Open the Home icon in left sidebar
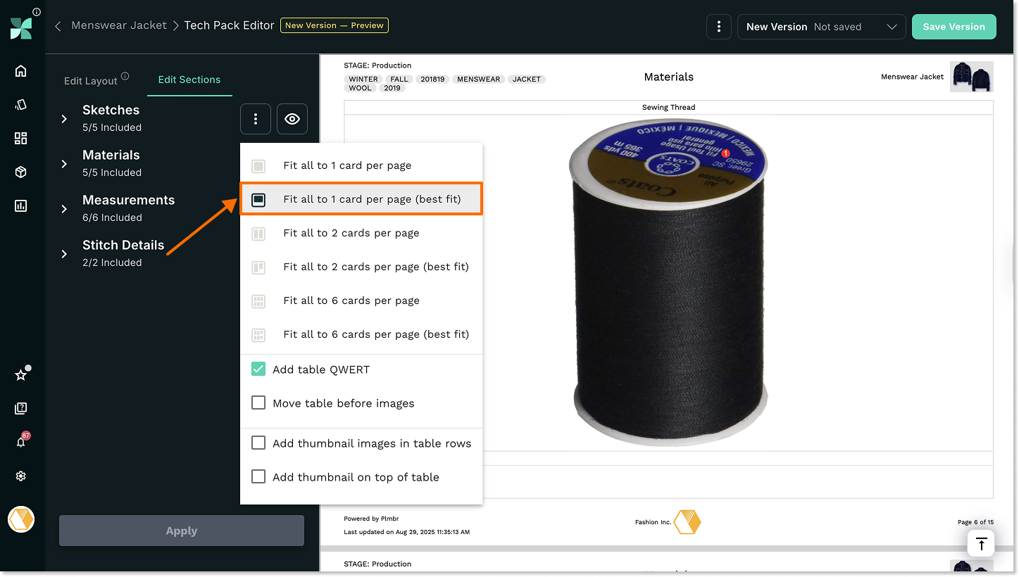The width and height of the screenshot is (1019, 577). [x=20, y=70]
